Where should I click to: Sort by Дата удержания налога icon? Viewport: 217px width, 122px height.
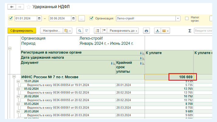(142, 58)
